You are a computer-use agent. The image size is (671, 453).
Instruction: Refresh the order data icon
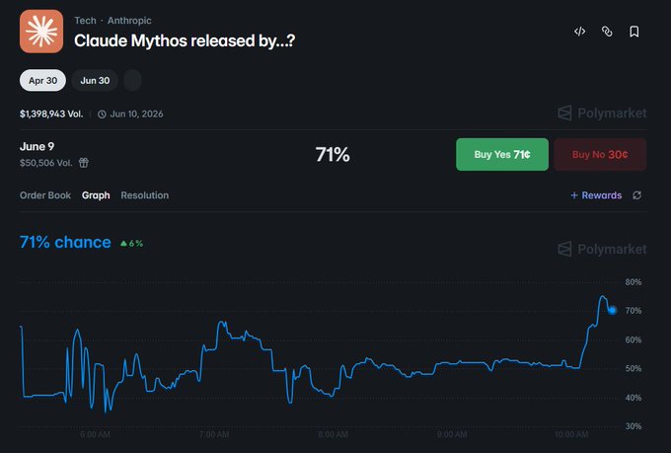coord(637,195)
